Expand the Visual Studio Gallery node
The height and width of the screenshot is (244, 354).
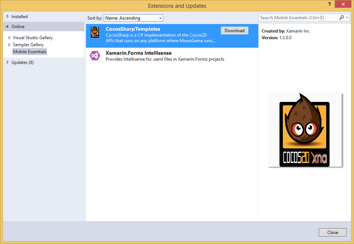click(x=9, y=38)
